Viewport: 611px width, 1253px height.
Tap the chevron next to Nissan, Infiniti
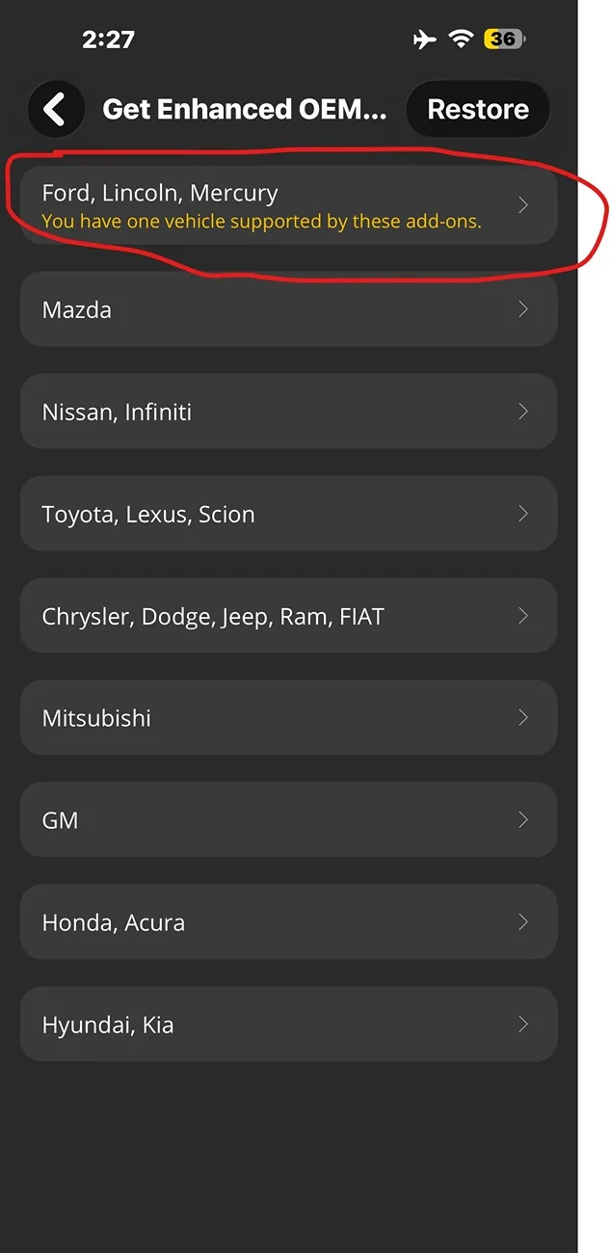point(523,412)
